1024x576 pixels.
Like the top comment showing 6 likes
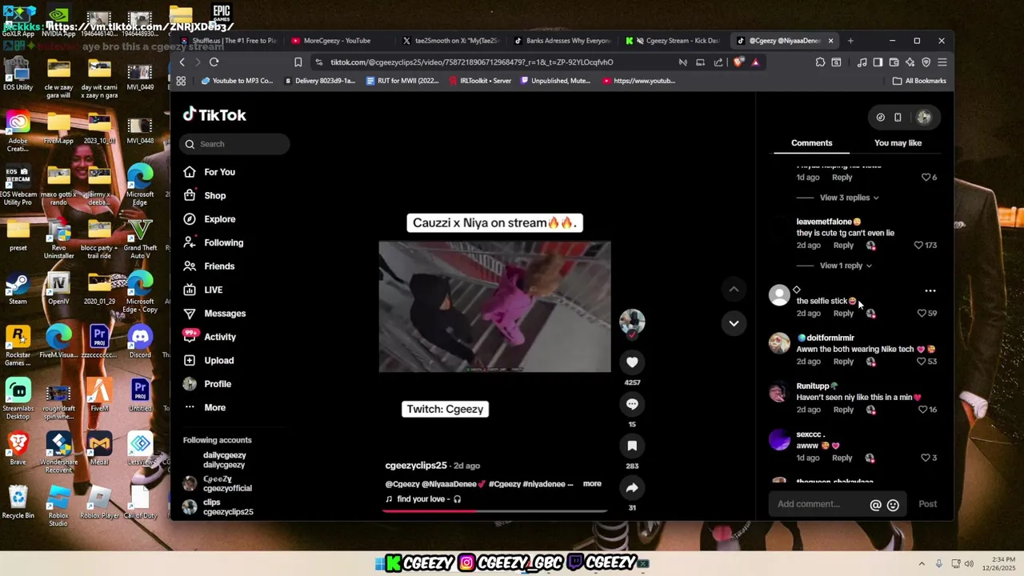pos(926,178)
